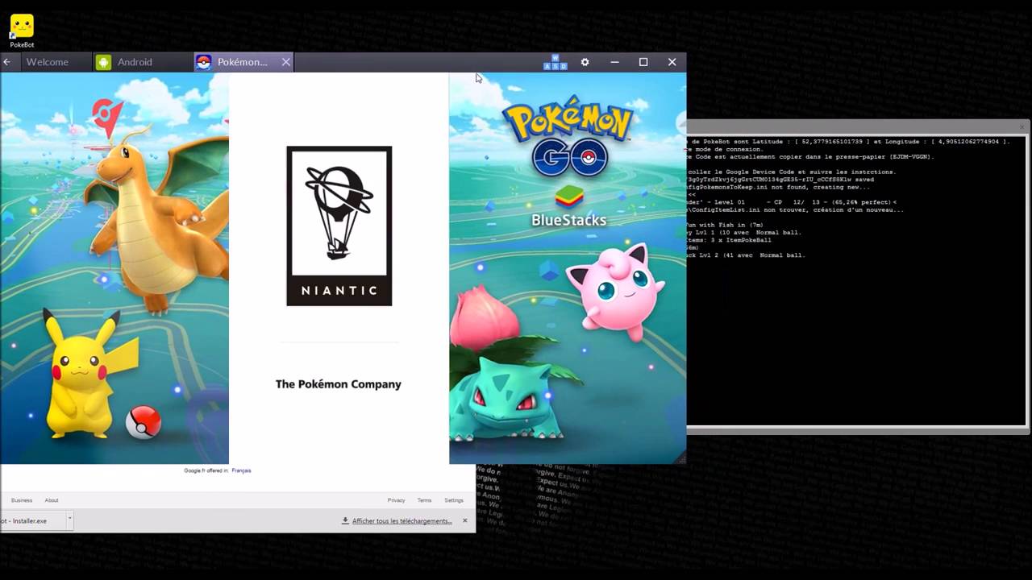Click 'Lvl 2 (41 avec Normal ball.' line in console window
The image size is (1032, 580).
coord(746,255)
